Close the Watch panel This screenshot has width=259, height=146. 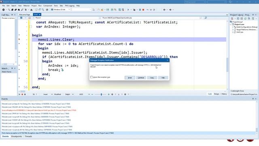[x=15, y=69]
